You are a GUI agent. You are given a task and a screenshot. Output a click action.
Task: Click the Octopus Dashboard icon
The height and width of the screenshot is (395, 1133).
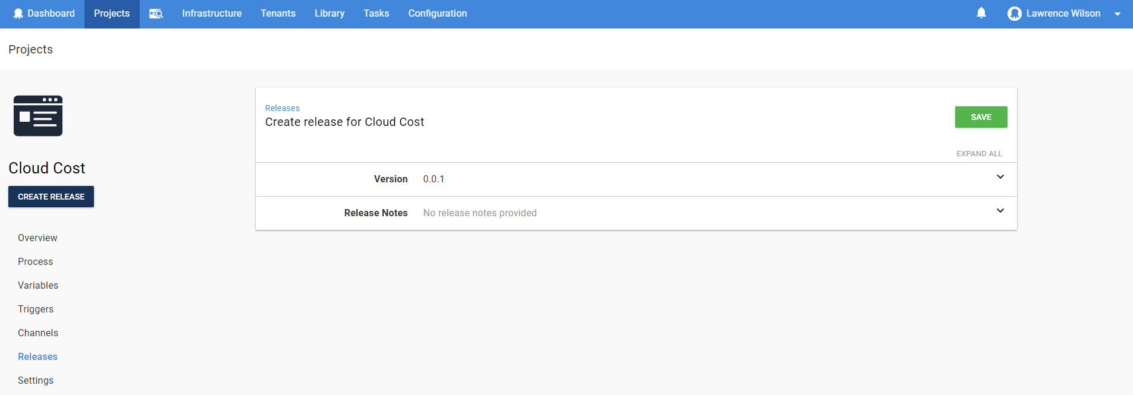pyautogui.click(x=18, y=14)
